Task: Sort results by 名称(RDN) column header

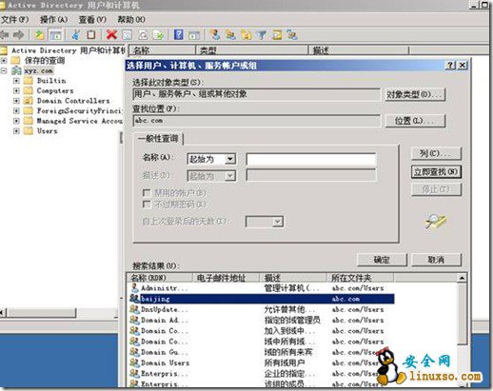Action: pyautogui.click(x=160, y=278)
